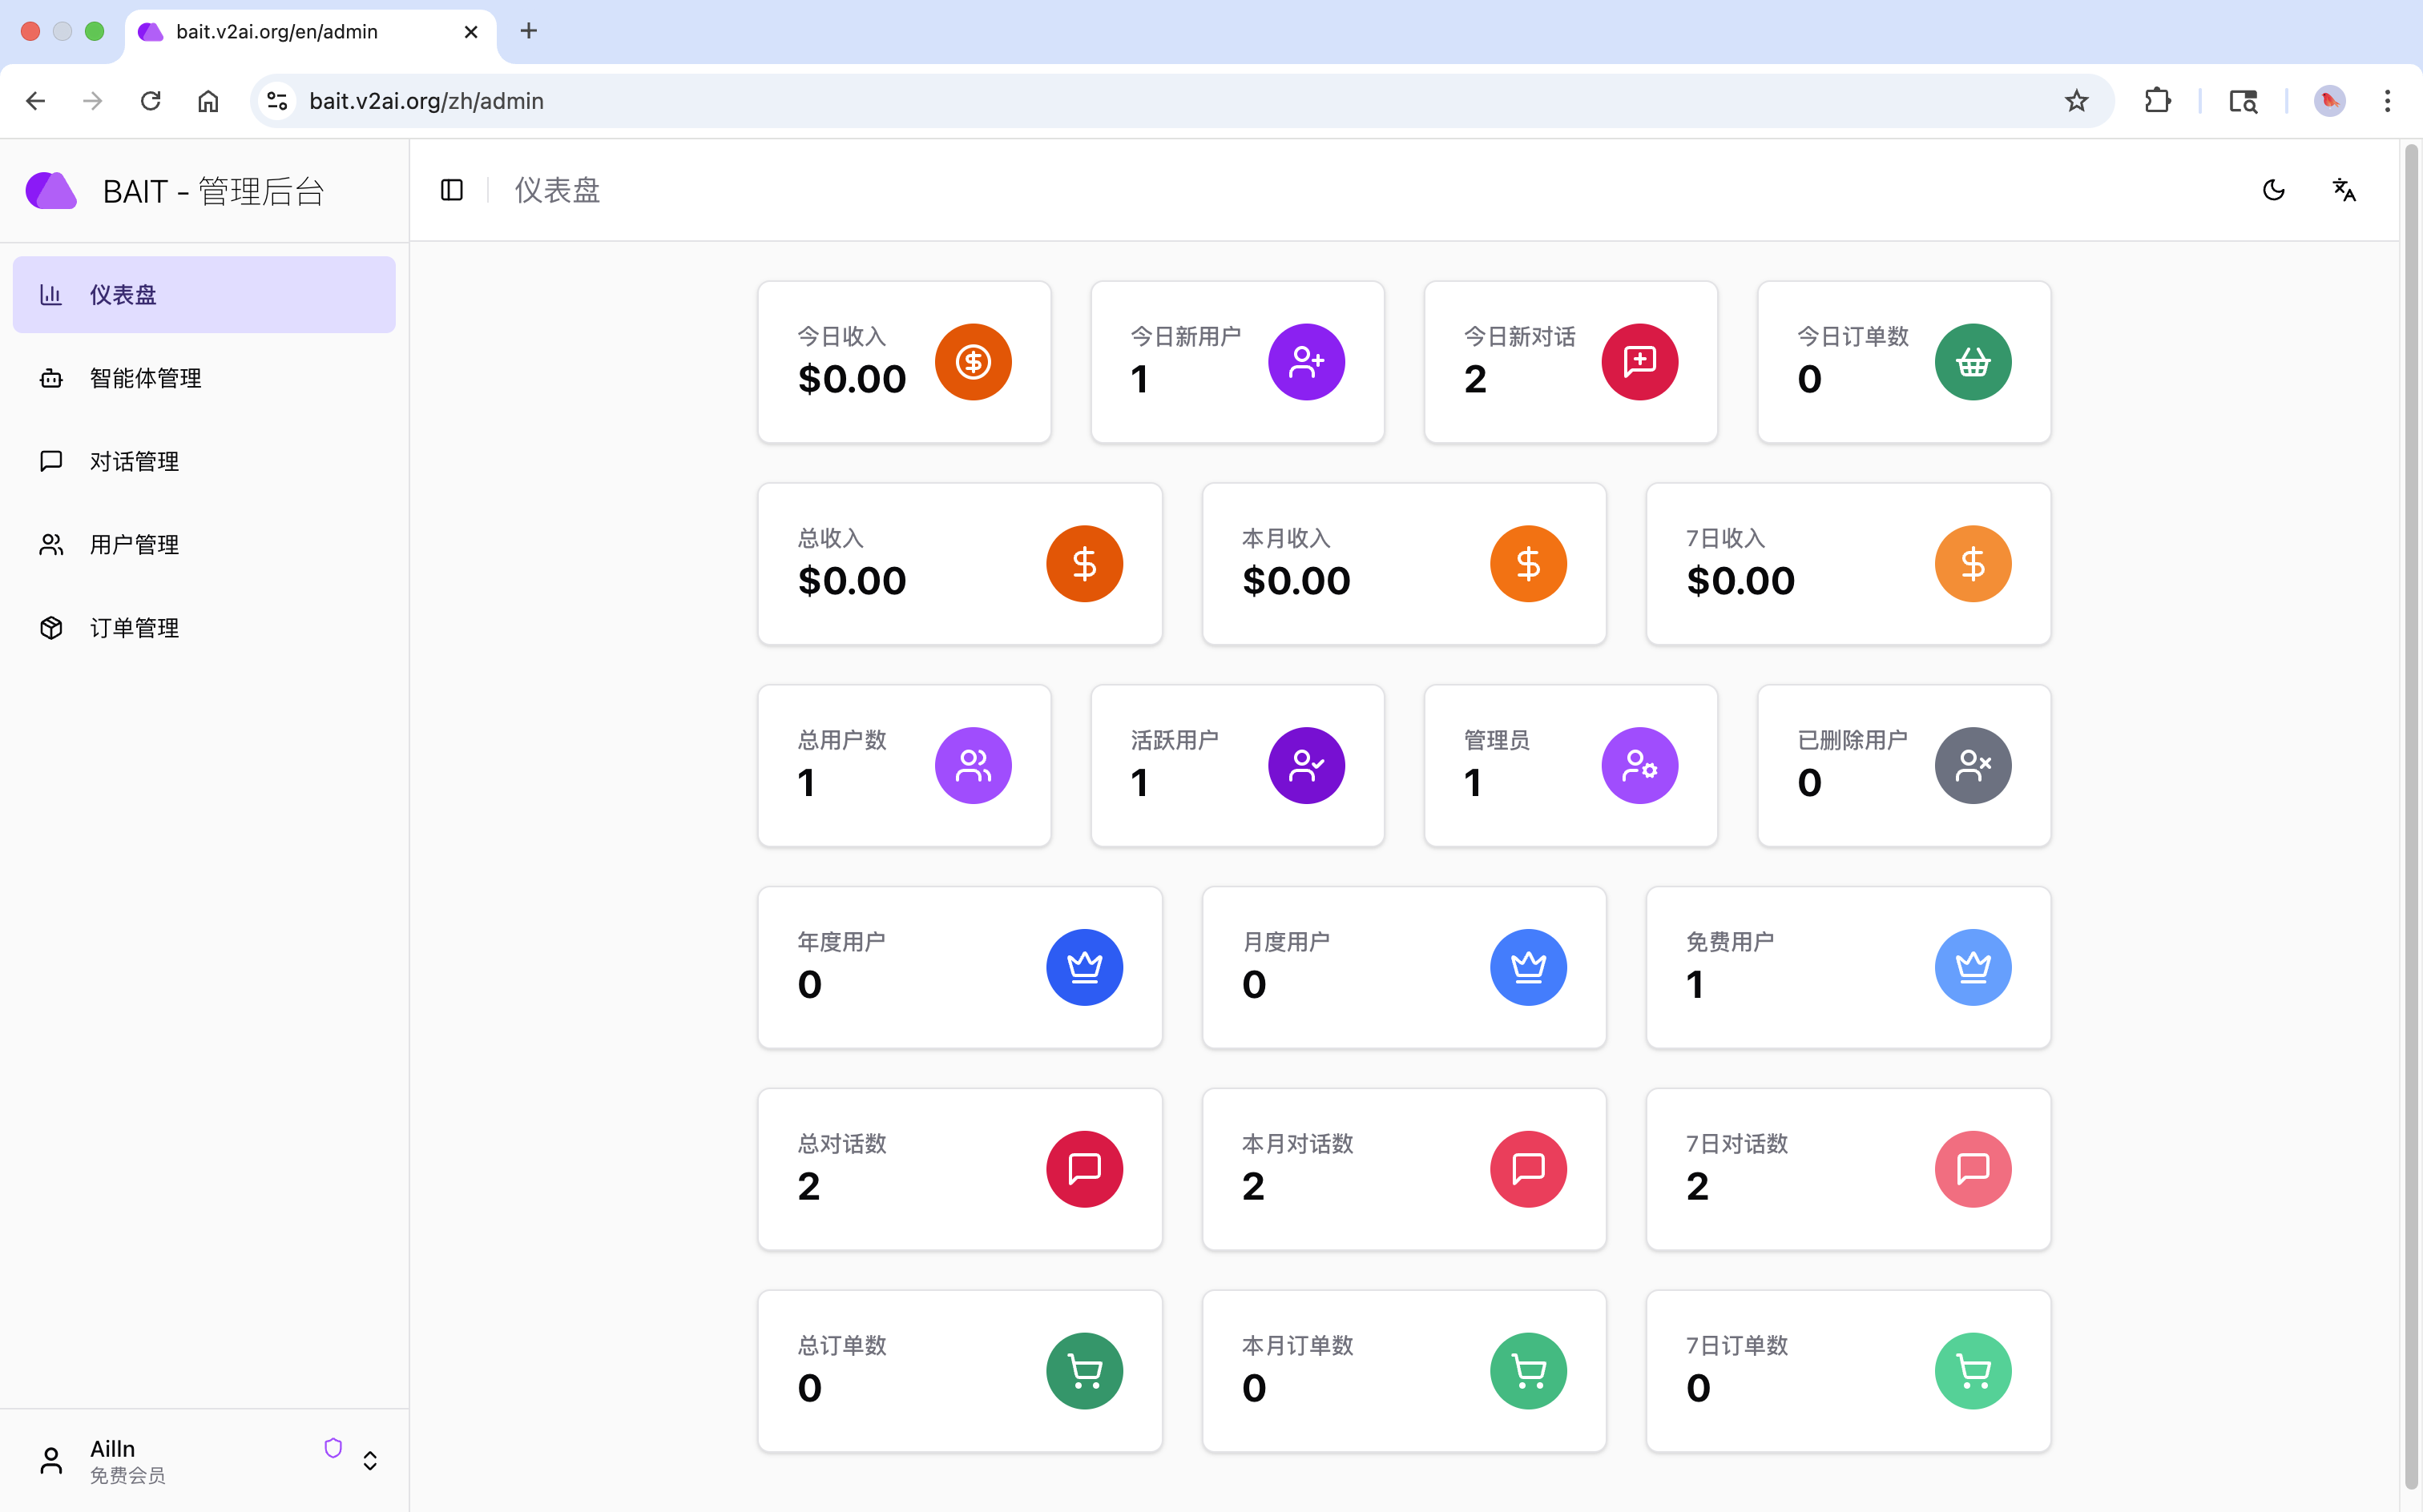
Task: Click the 今日收入 orange dollar icon
Action: point(973,362)
